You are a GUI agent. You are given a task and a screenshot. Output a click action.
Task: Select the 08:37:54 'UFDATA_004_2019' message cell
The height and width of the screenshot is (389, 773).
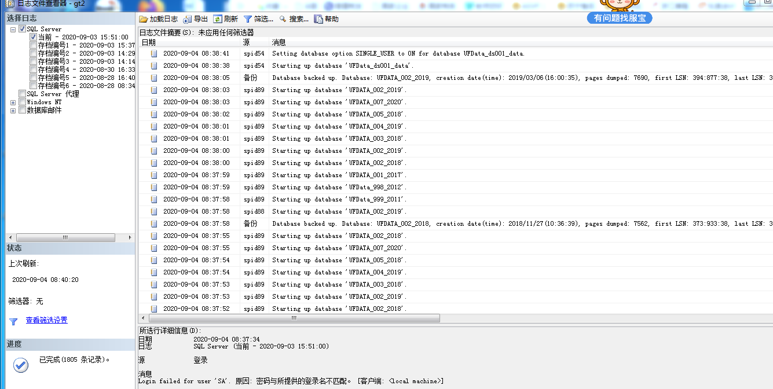[x=339, y=272]
